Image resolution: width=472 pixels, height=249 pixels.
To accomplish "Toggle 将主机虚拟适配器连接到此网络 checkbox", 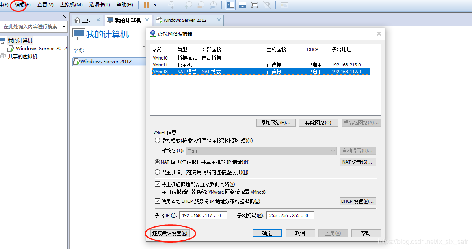I will (157, 184).
